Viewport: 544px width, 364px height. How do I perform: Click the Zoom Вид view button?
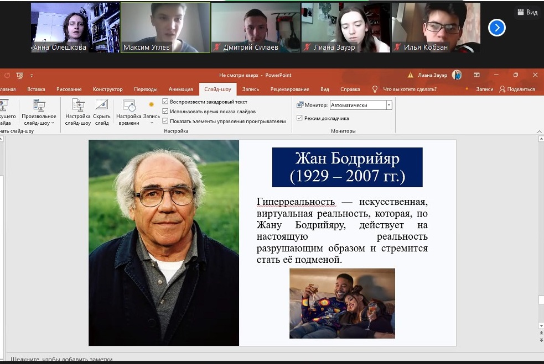(x=527, y=12)
